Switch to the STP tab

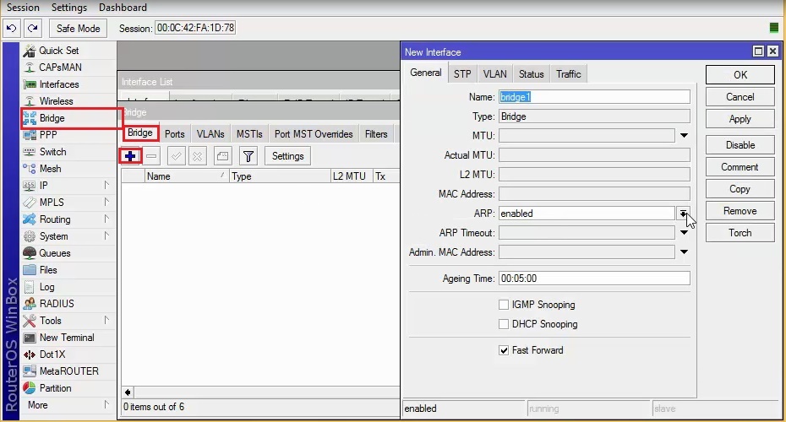click(x=462, y=74)
